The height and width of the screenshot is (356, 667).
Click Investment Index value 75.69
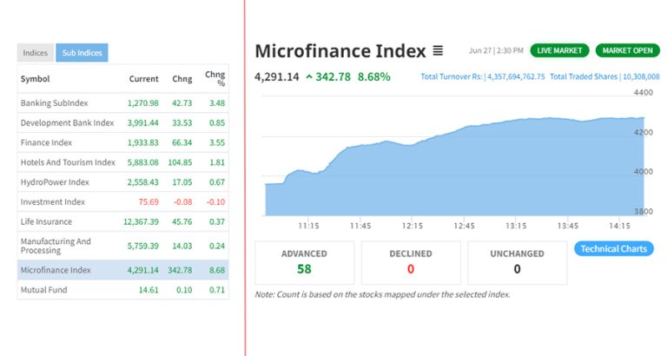(x=149, y=202)
